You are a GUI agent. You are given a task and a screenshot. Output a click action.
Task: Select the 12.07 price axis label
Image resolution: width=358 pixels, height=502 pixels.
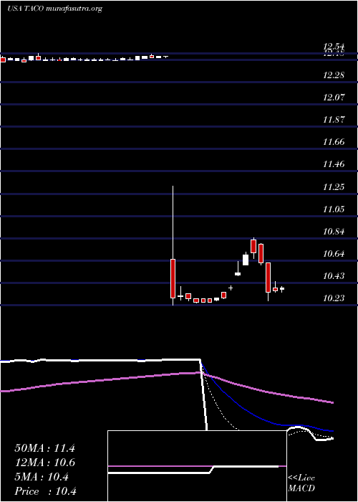tap(334, 98)
